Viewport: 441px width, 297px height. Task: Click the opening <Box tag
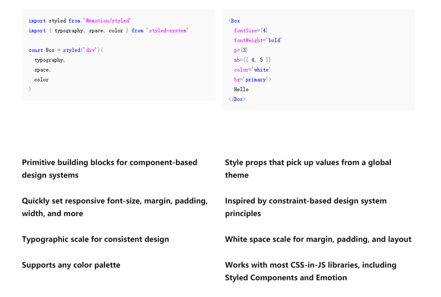point(234,21)
